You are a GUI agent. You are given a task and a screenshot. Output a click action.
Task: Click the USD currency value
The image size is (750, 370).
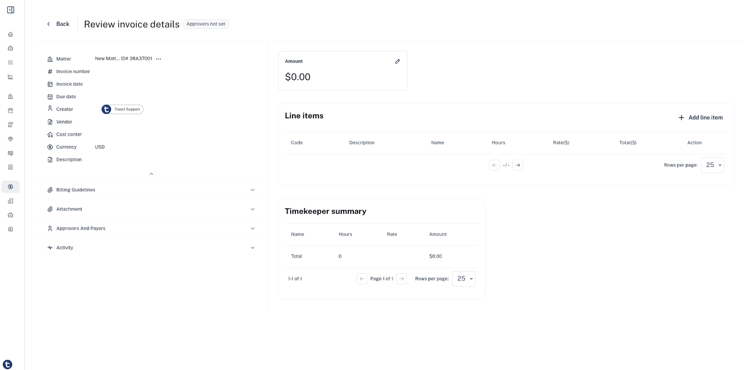tap(100, 147)
